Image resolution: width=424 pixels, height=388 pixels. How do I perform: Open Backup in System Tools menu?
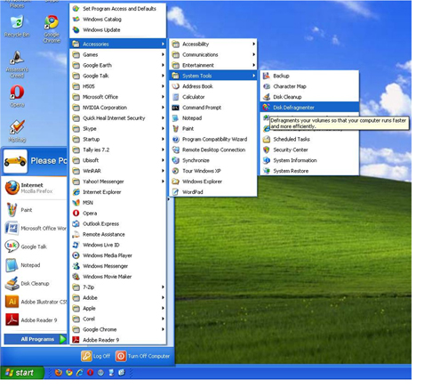[x=309, y=76]
